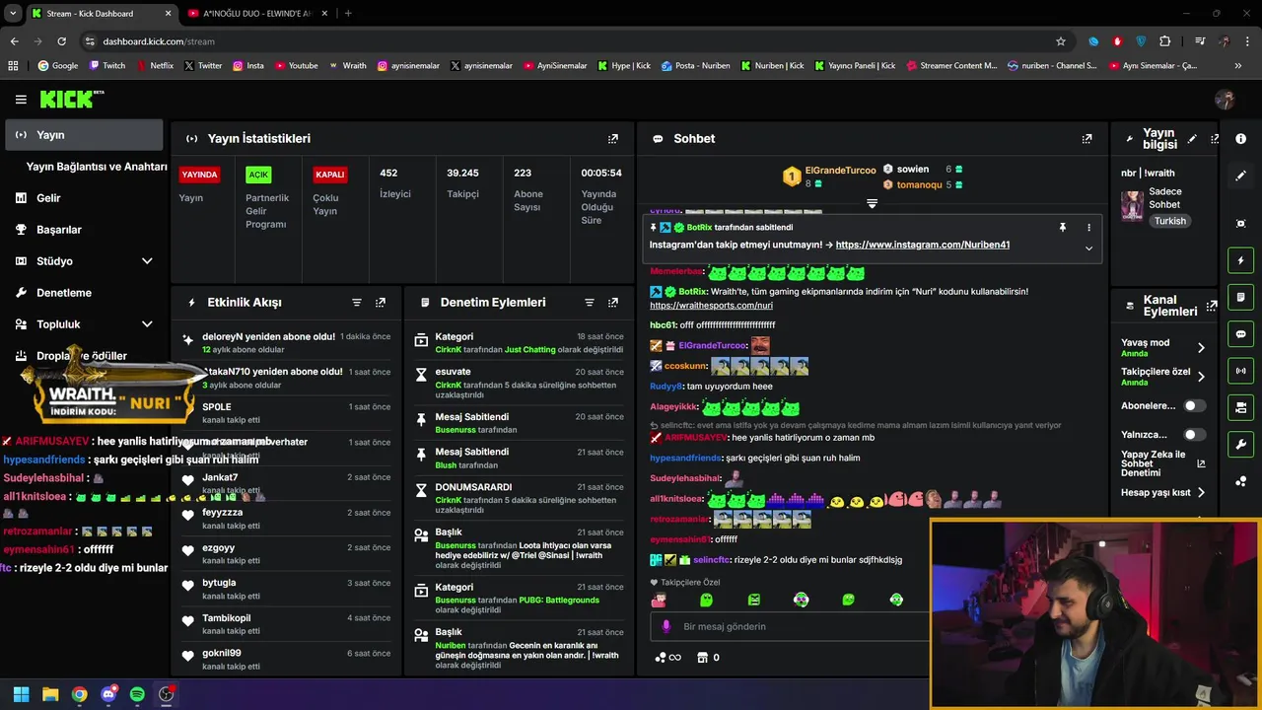Click the 452 İzleyici statistic
The width and height of the screenshot is (1262, 710).
[395, 183]
